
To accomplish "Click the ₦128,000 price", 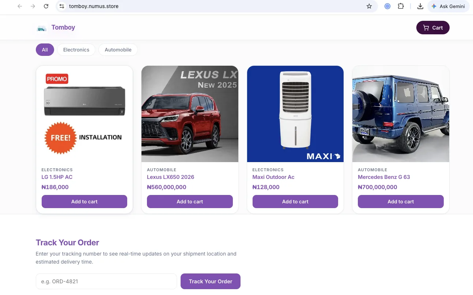I will pyautogui.click(x=266, y=187).
